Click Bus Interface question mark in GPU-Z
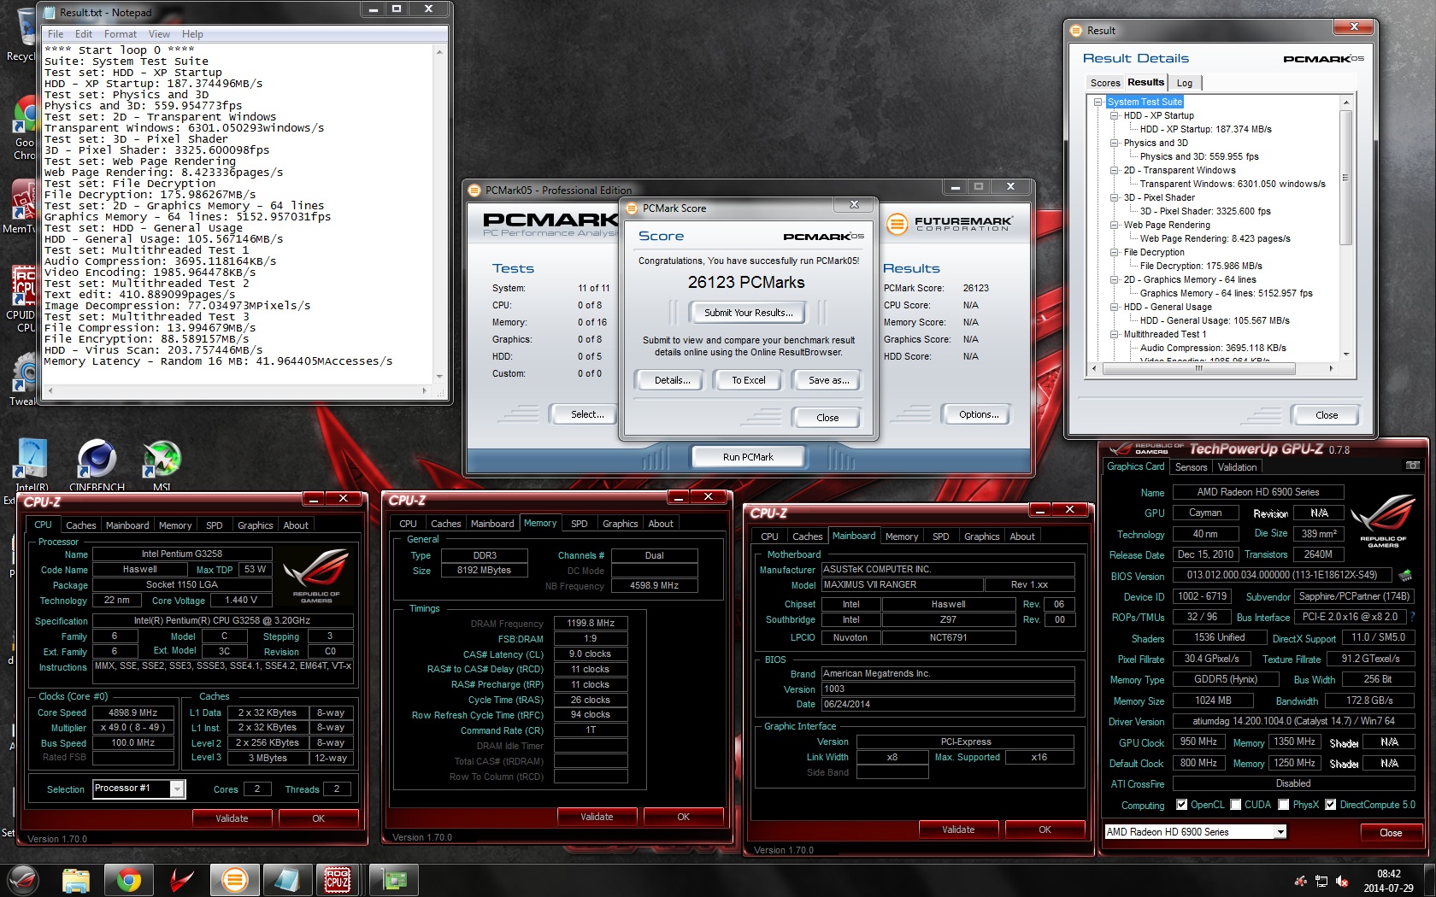The width and height of the screenshot is (1436, 897). point(1412,617)
